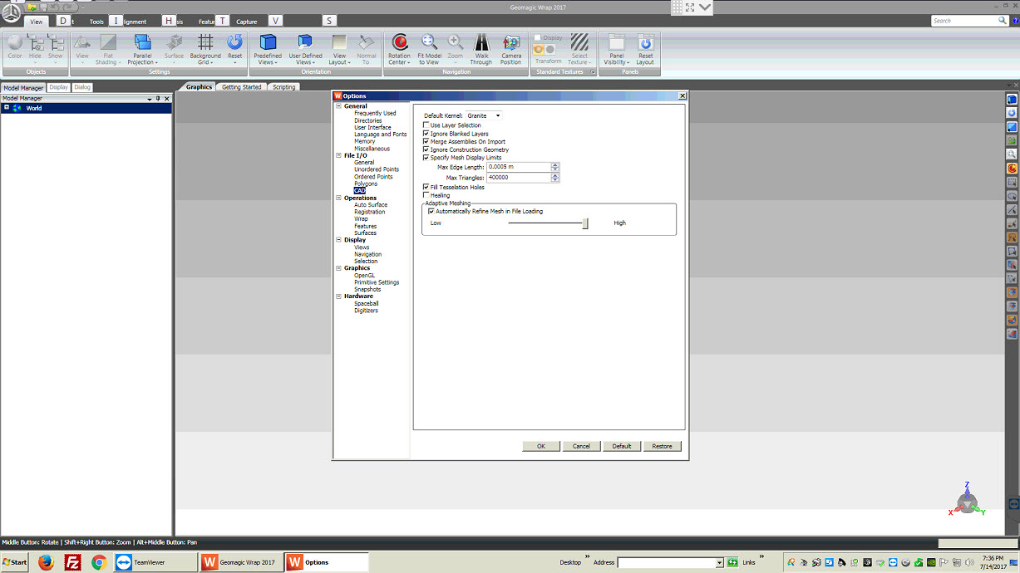This screenshot has height=573, width=1020.
Task: Click the Adaptive Meshing slider handle
Action: (x=585, y=223)
